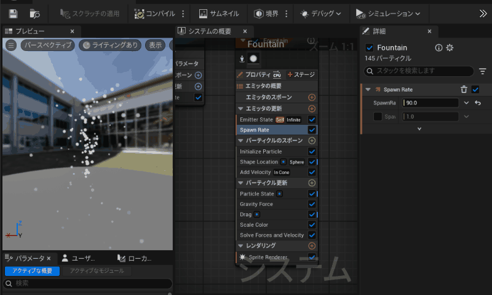The width and height of the screenshot is (492, 295).
Task: Delete the Spawn Rate module via trash icon
Action: pyautogui.click(x=464, y=90)
